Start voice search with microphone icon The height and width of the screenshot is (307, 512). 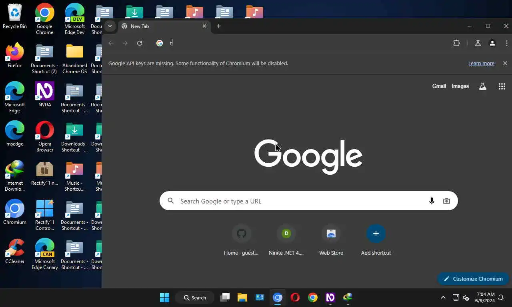pos(432,201)
